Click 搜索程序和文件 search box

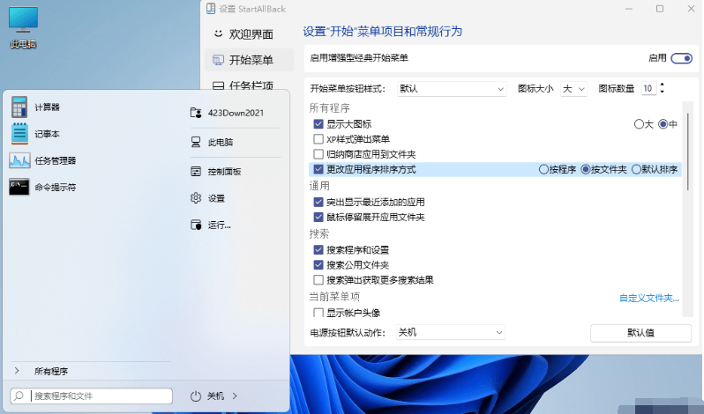pyautogui.click(x=92, y=396)
